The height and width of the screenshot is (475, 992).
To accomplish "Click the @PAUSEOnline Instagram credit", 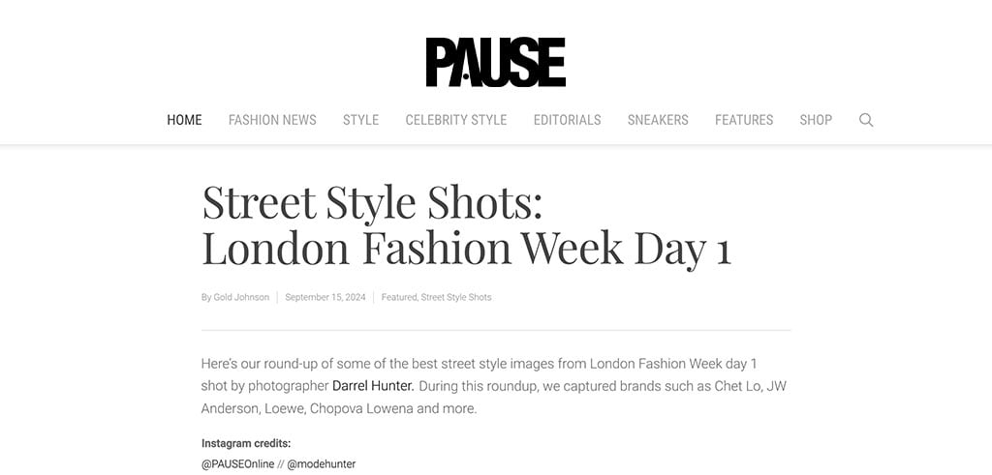I will point(237,464).
